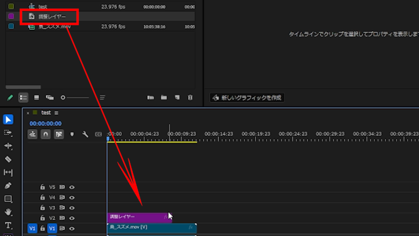Activate the Type tool
Screen dimensions: 419x236
pos(8,225)
